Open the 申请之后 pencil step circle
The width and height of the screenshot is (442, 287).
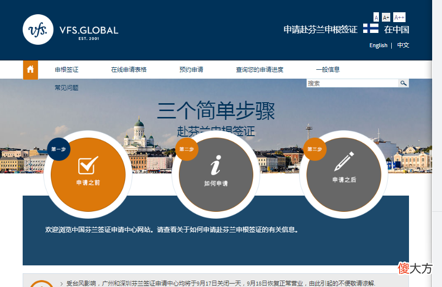click(344, 174)
